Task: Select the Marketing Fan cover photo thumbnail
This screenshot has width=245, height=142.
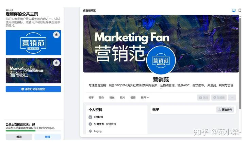Action: [x=33, y=71]
